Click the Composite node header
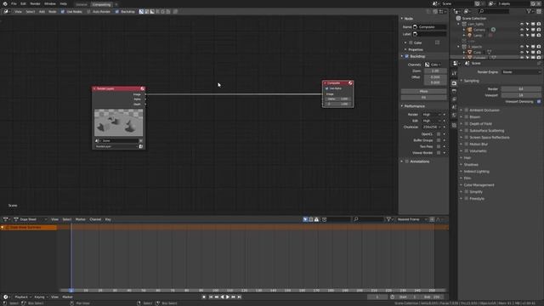This screenshot has width=544, height=306. pos(337,83)
